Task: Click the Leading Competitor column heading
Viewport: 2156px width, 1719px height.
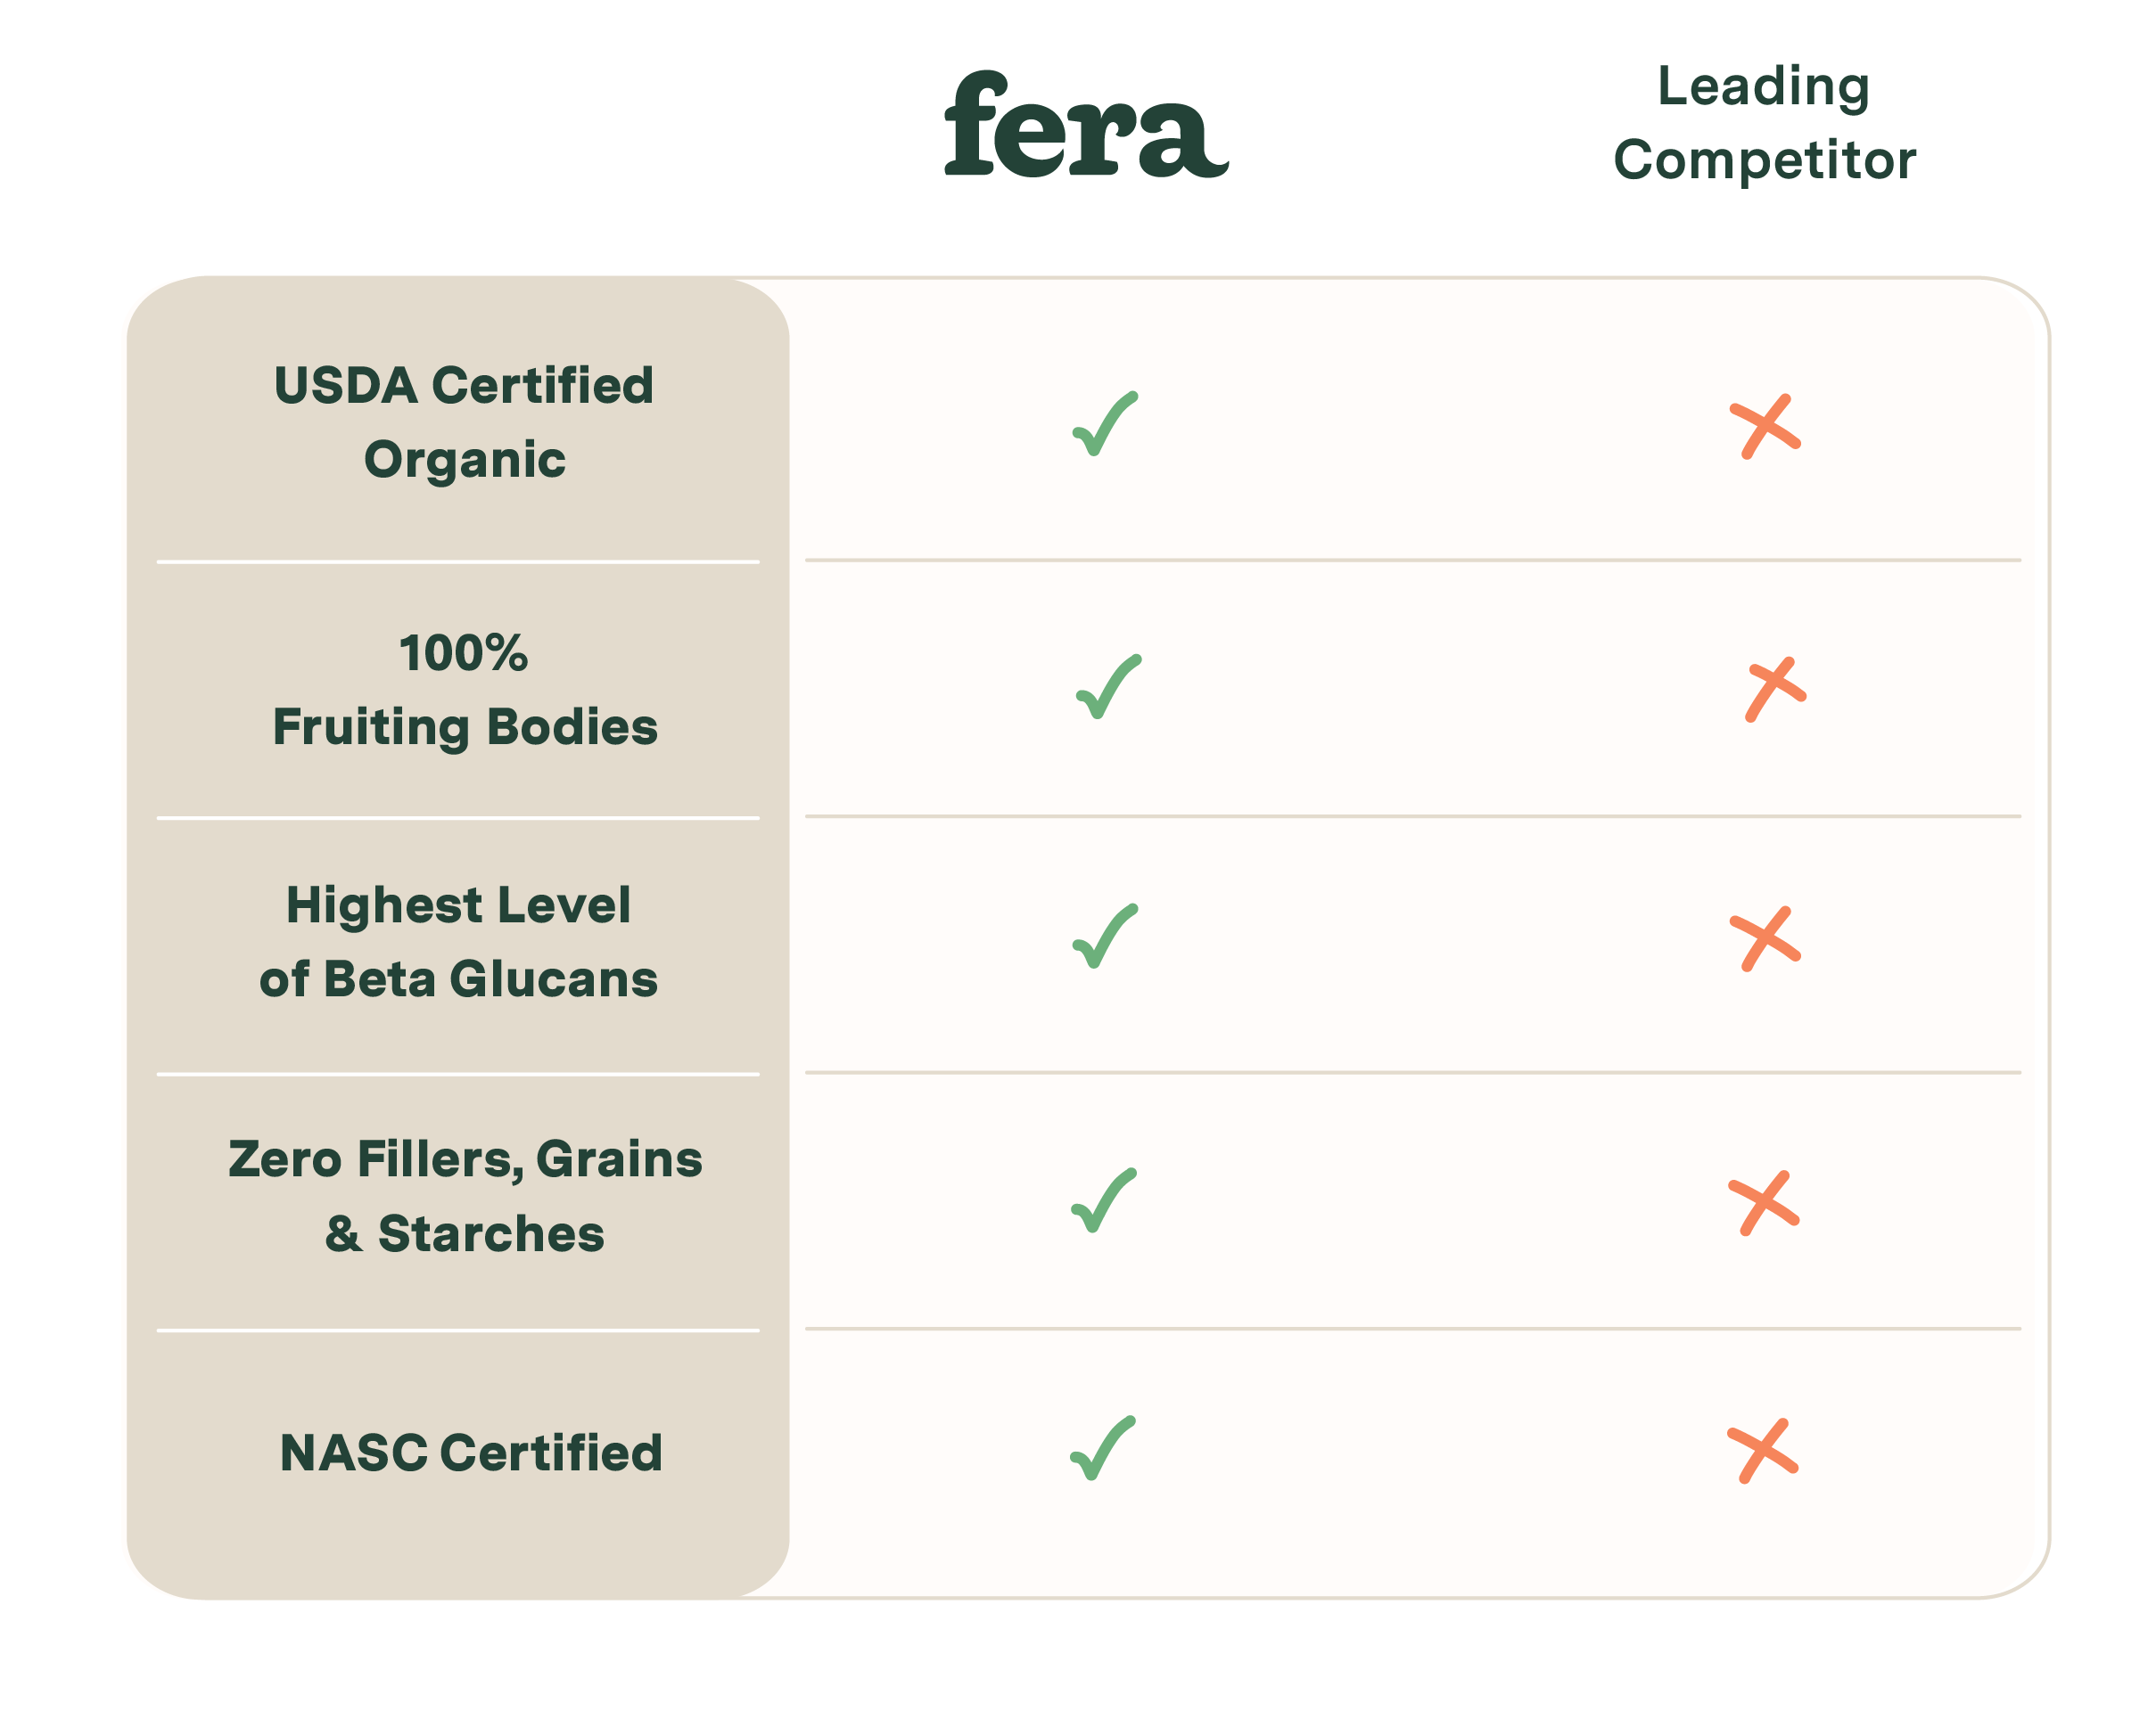Action: (1764, 122)
